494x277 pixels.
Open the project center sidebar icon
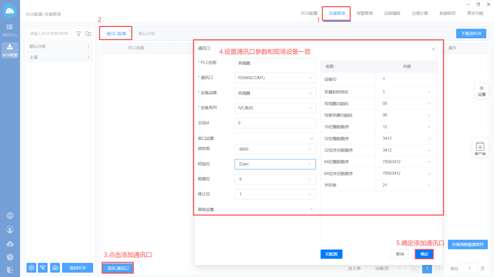[x=10, y=30]
